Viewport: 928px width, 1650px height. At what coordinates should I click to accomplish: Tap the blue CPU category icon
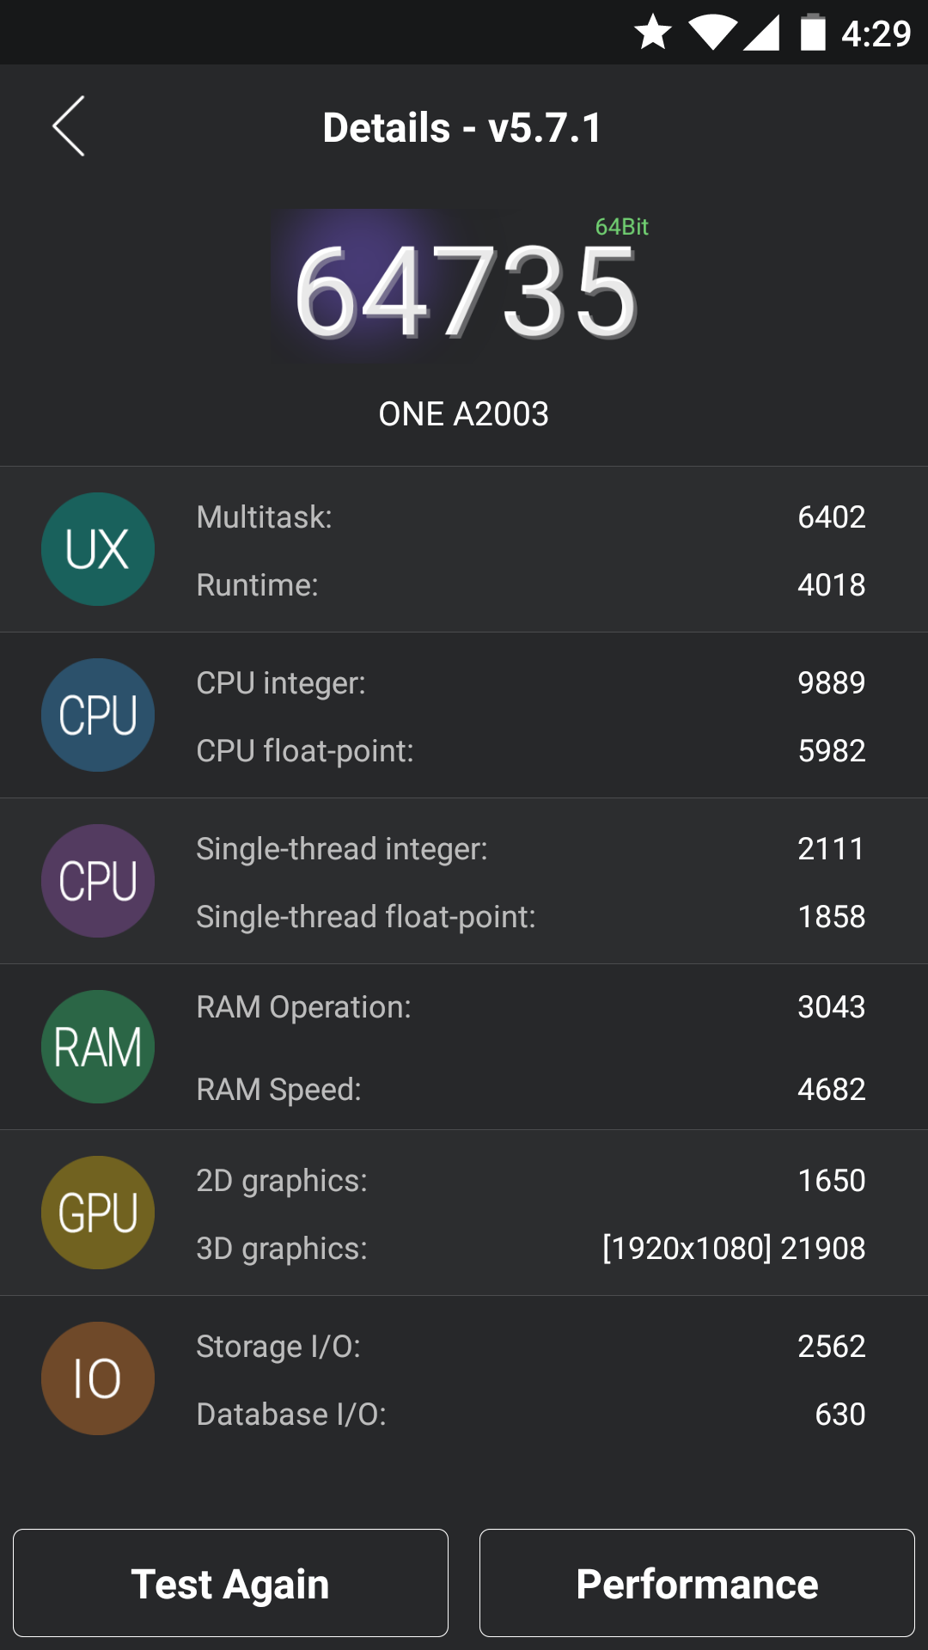98,715
